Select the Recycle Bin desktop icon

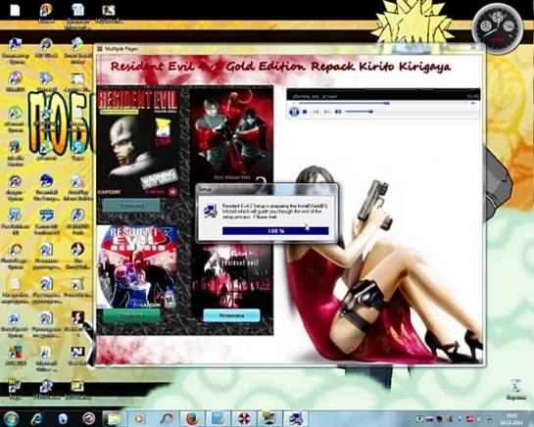click(x=516, y=390)
